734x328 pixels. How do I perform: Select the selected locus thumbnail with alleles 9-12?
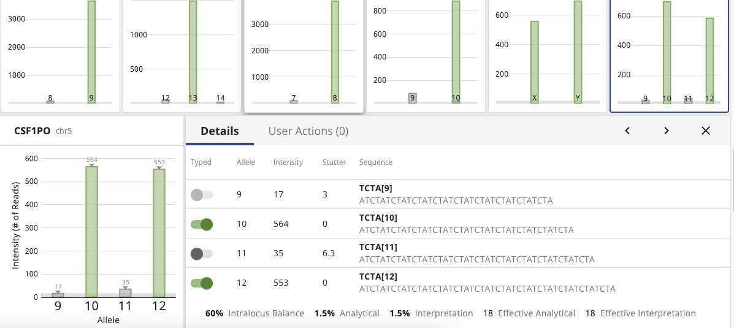tap(669, 56)
